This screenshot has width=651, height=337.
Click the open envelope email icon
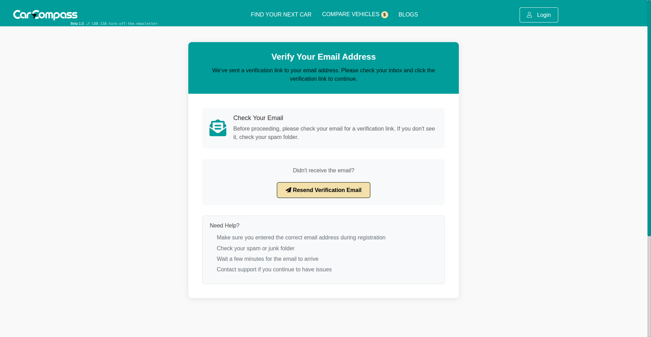click(218, 128)
